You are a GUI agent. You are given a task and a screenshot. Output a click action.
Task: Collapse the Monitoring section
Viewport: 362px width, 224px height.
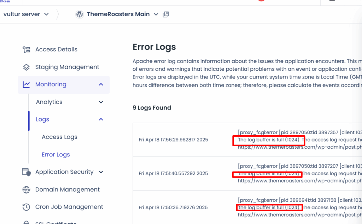(x=101, y=85)
